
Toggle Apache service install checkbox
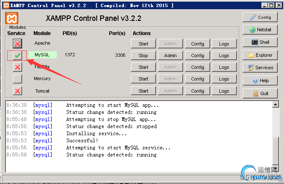point(18,43)
